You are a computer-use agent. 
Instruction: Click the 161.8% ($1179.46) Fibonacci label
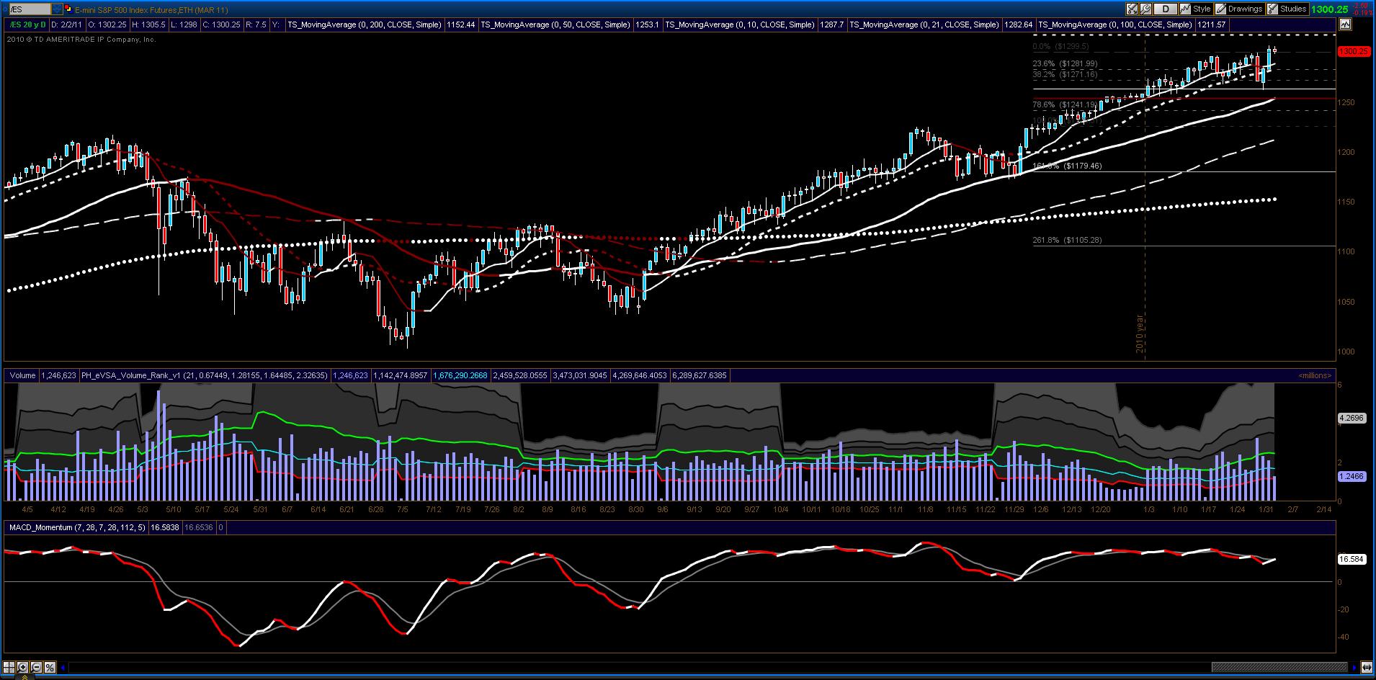coord(1067,166)
